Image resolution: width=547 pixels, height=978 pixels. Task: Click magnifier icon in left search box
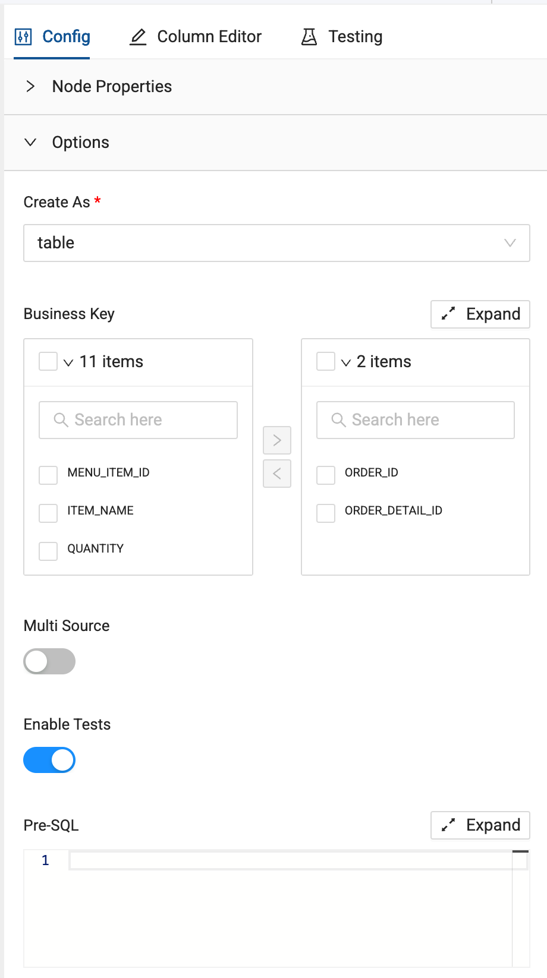point(61,420)
